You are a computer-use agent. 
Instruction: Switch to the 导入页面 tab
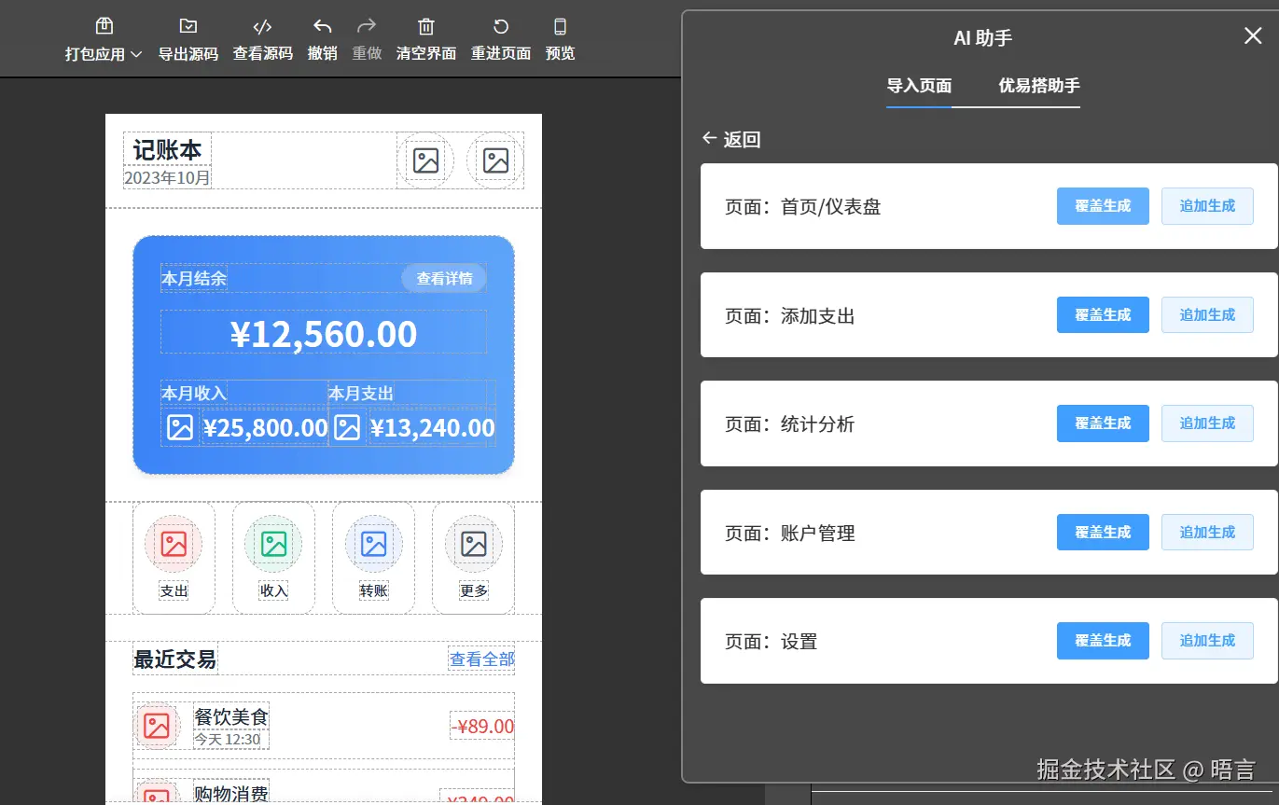click(x=919, y=87)
